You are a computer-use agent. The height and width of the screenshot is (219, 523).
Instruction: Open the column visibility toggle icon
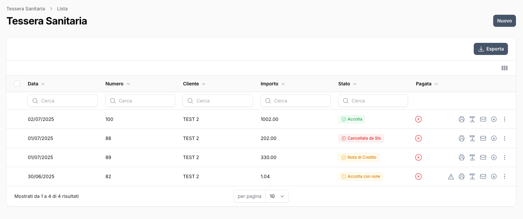tap(504, 68)
